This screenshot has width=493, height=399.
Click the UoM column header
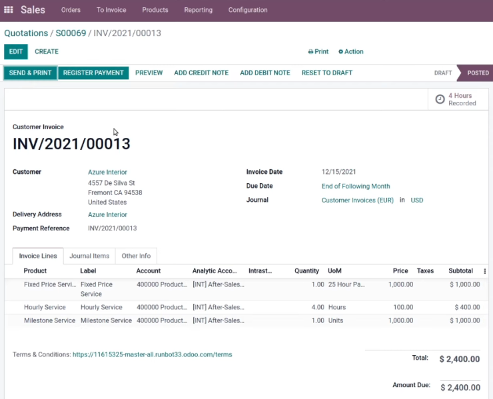[x=334, y=271]
